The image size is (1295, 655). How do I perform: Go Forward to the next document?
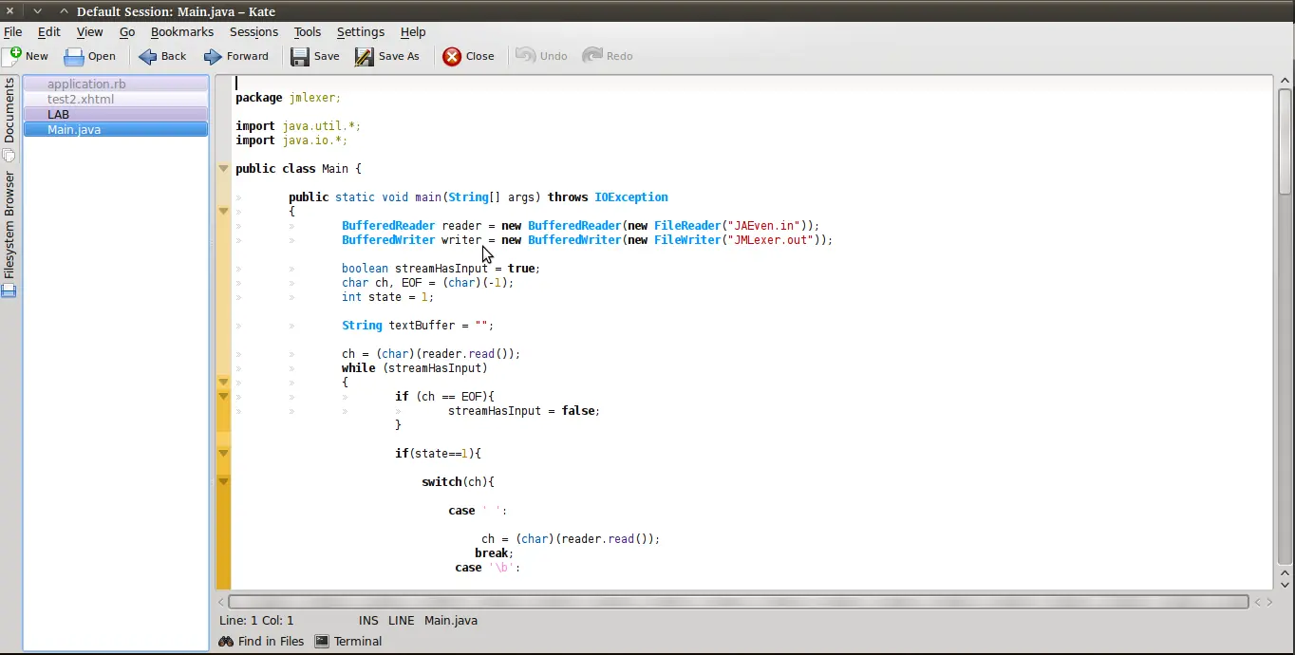click(235, 56)
